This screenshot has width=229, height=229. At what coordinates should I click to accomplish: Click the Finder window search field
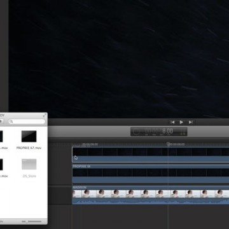[x=27, y=121]
